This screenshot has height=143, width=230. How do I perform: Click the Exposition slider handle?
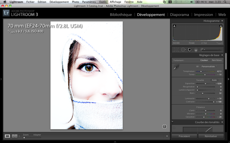pyautogui.click(x=205, y=84)
